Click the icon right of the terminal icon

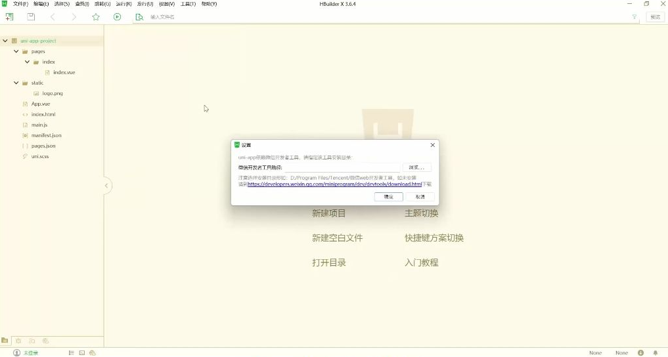[93, 353]
